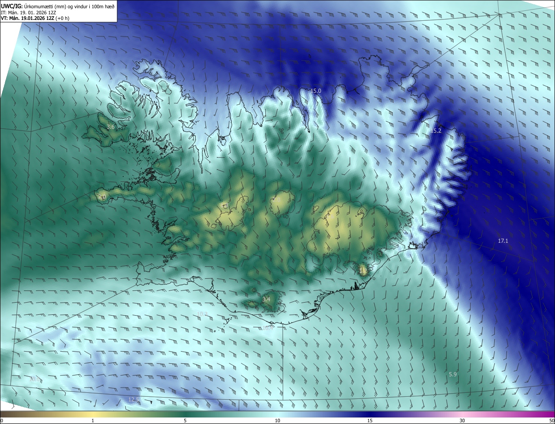Click the 10 tick on the color scale
The image size is (555, 424).
point(277,421)
